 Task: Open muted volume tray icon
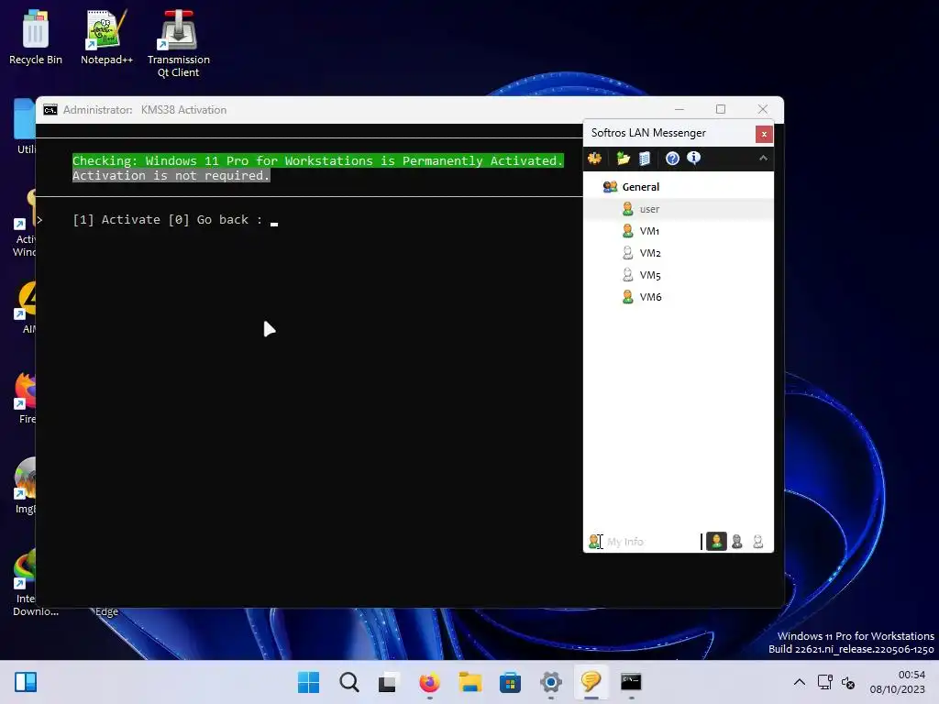pyautogui.click(x=848, y=682)
